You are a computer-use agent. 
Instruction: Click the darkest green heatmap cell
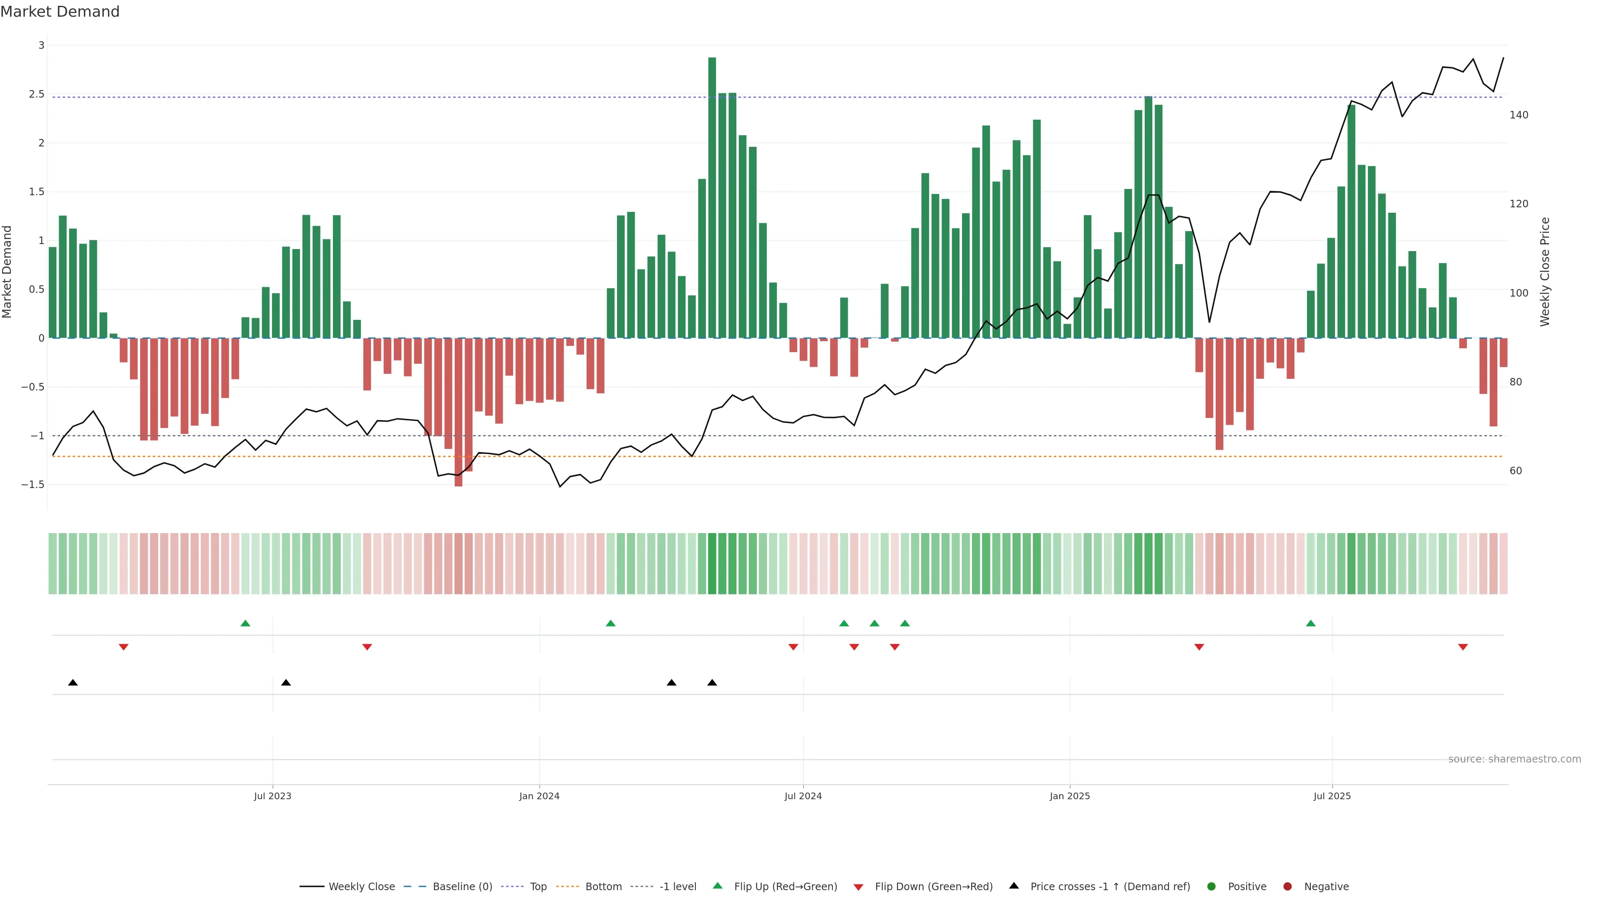(x=712, y=564)
